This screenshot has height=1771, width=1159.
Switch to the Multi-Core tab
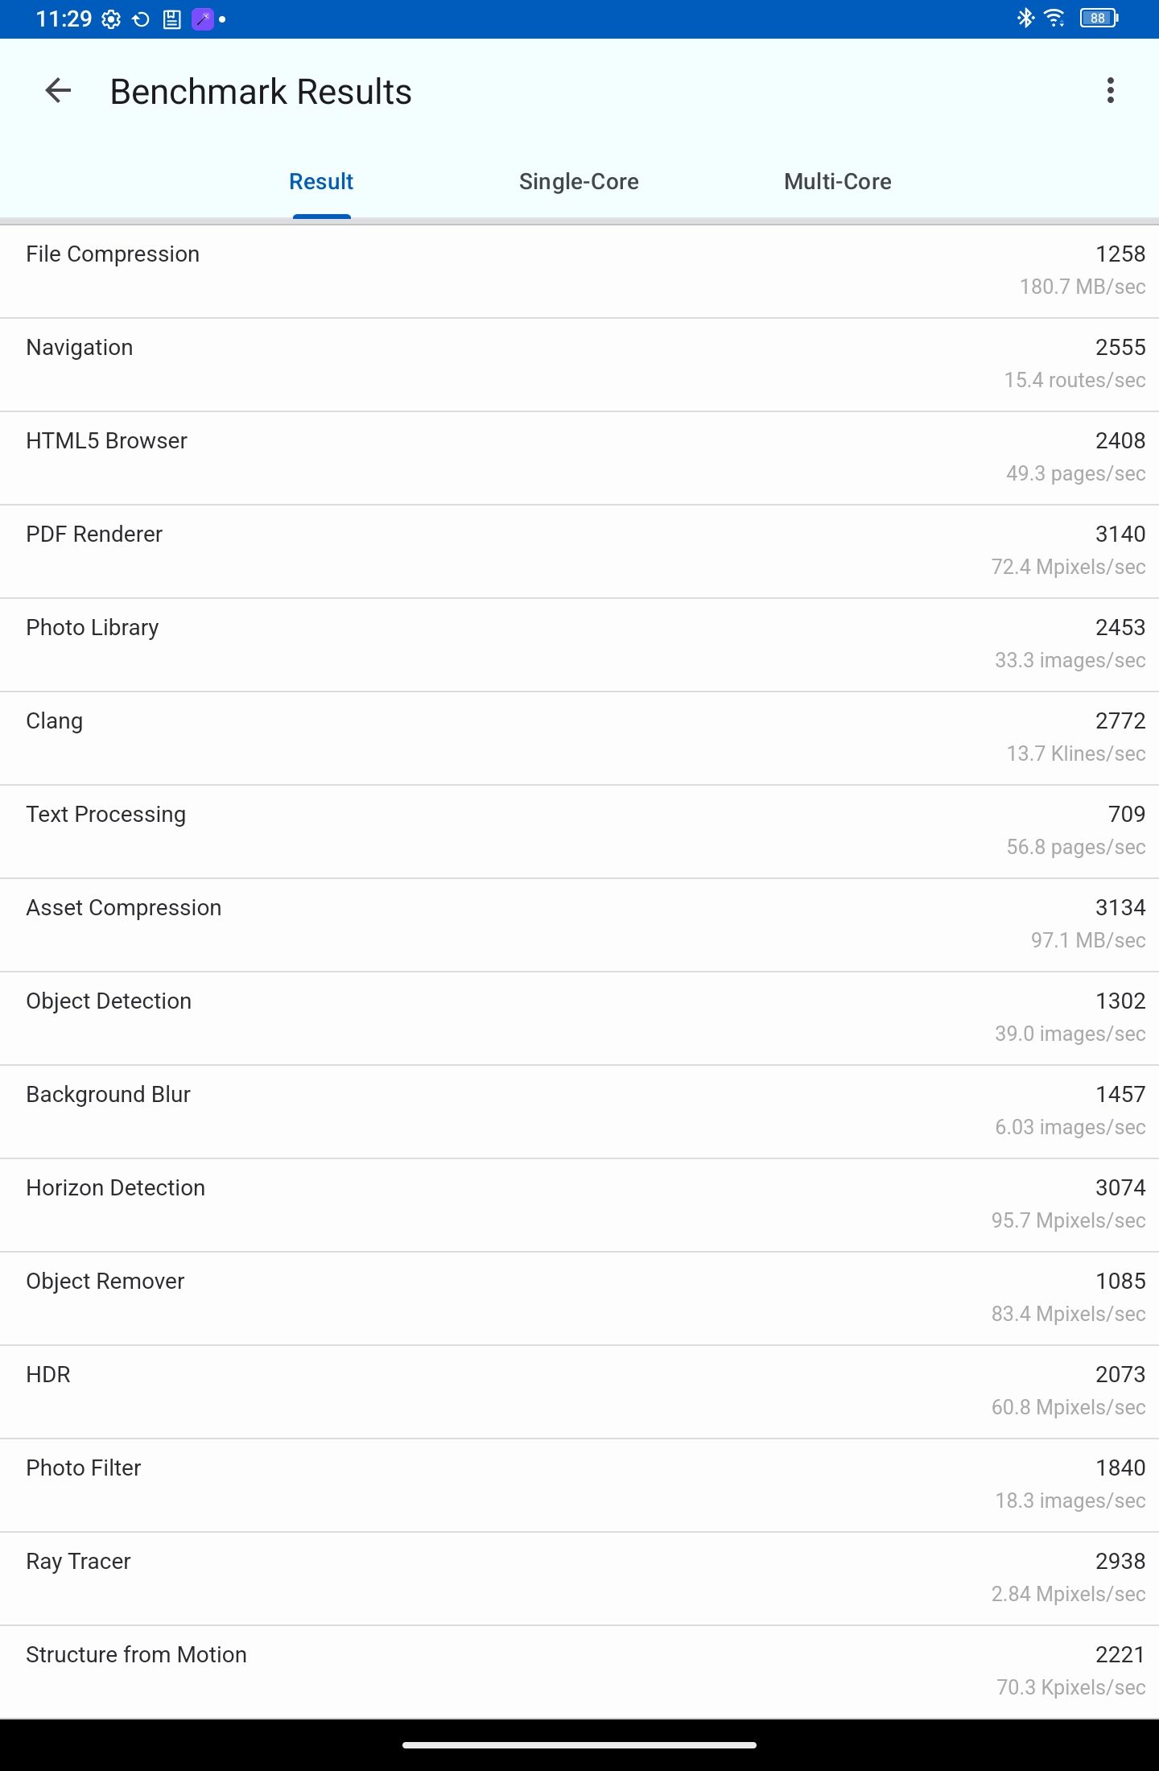pos(837,182)
